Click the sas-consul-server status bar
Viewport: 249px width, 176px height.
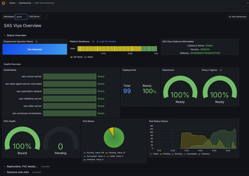[x=70, y=76]
